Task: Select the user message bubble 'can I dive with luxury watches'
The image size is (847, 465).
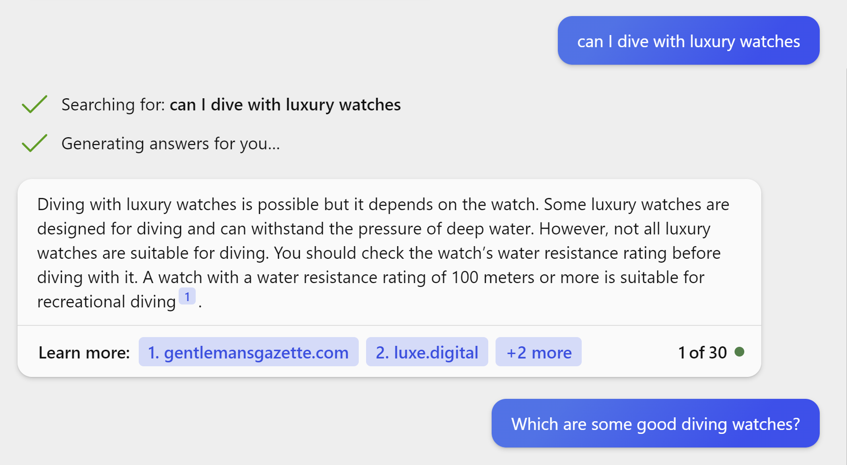Action: (688, 41)
